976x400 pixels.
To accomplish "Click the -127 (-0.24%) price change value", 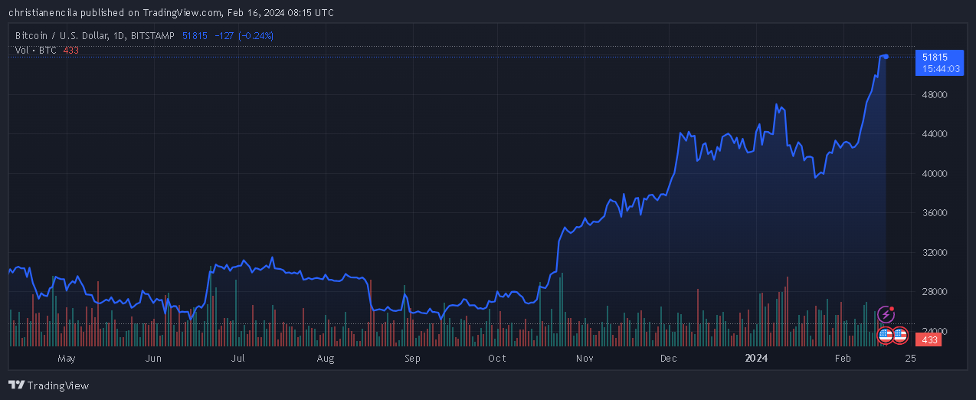I will click(244, 35).
